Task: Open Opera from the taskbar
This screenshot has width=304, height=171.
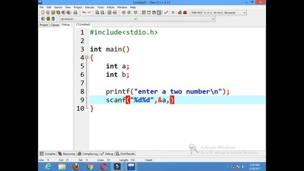Action: click(104, 167)
